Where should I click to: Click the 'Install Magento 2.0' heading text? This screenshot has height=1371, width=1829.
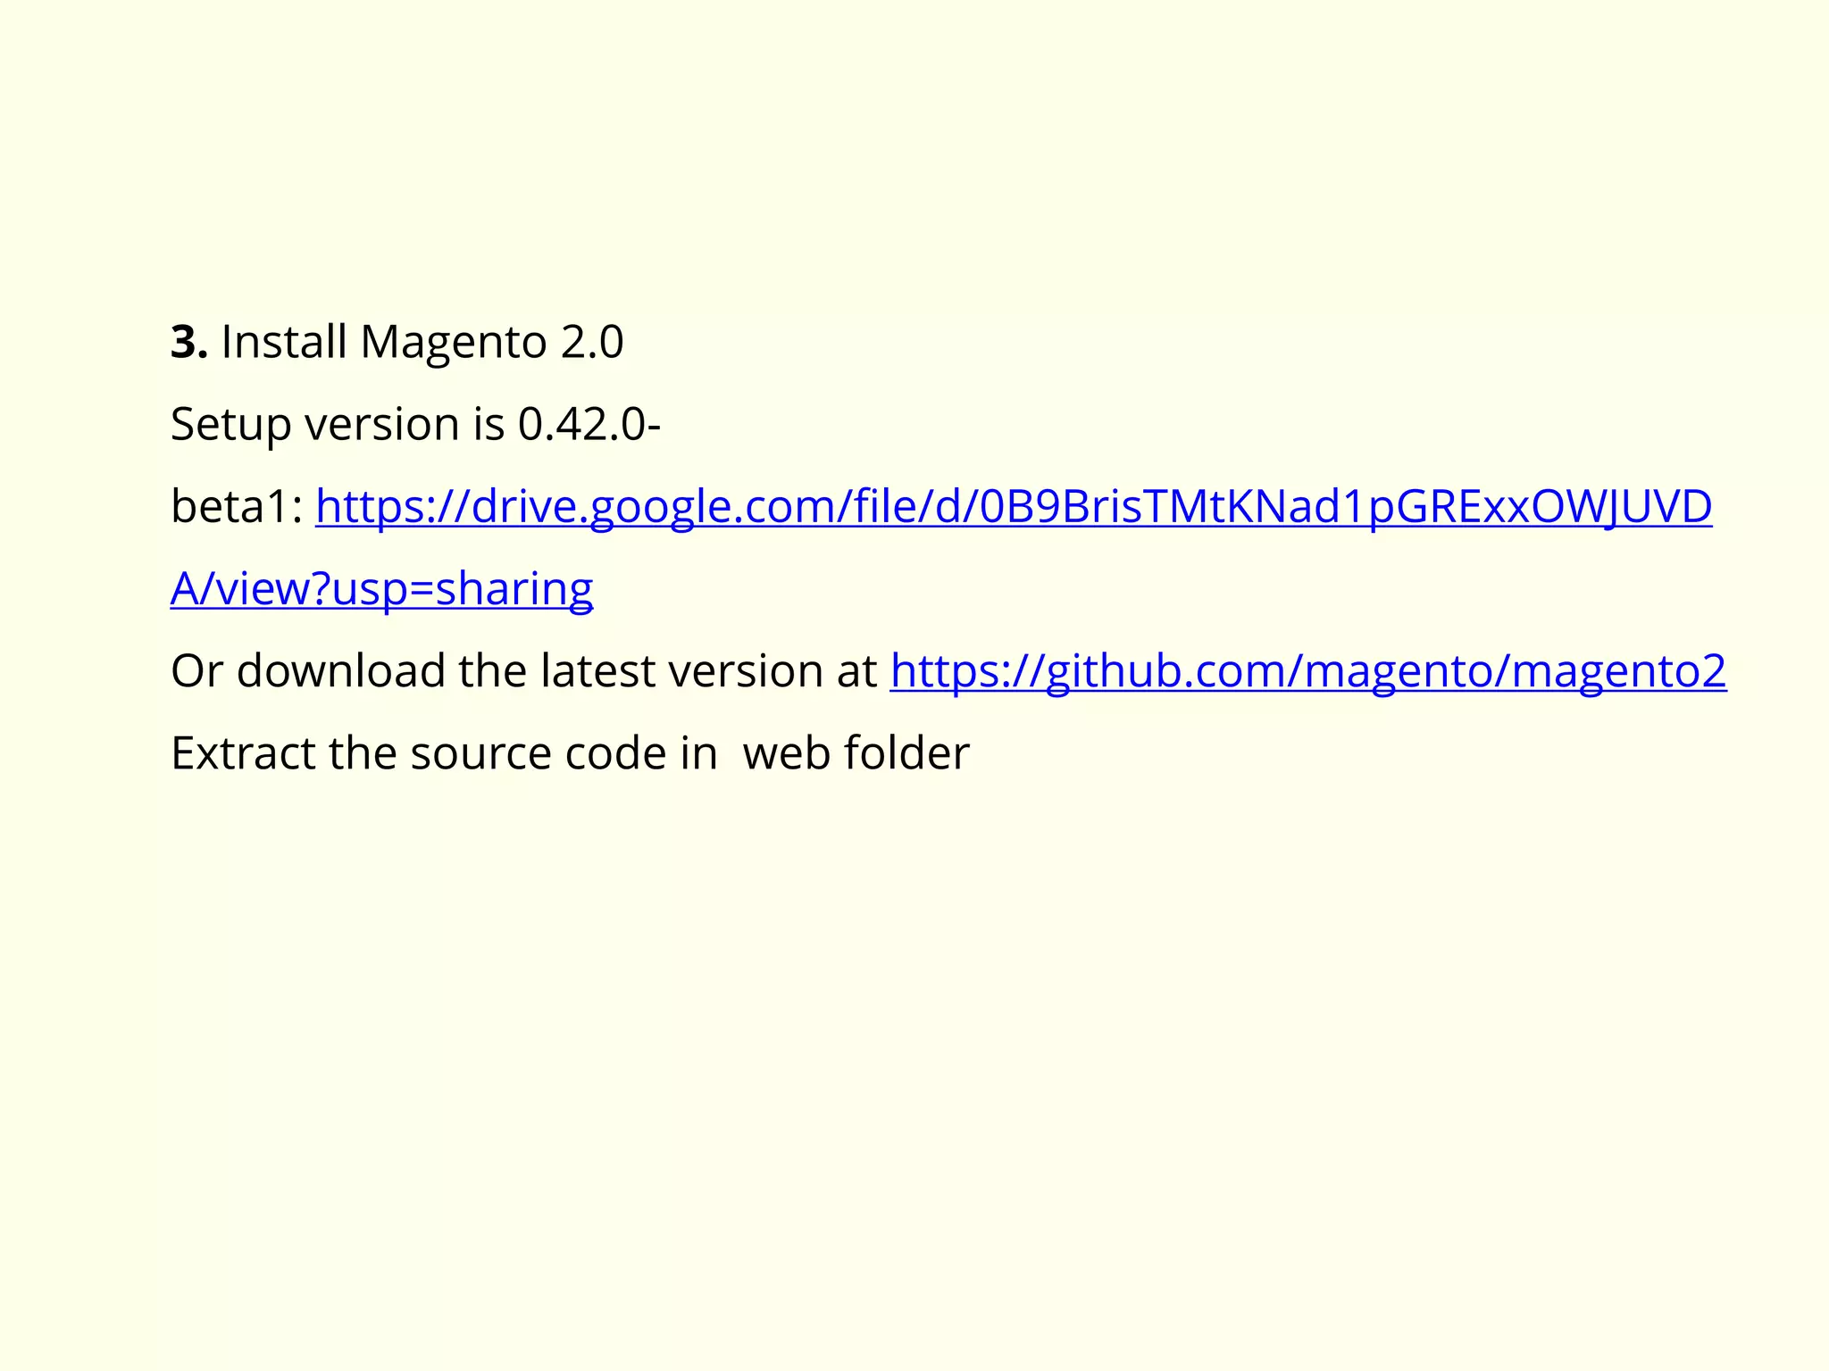422,342
